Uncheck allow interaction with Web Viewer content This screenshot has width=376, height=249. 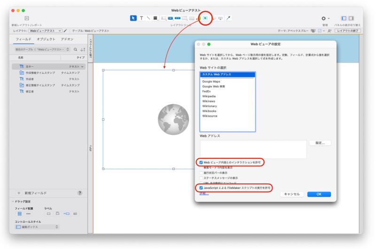pos(201,163)
